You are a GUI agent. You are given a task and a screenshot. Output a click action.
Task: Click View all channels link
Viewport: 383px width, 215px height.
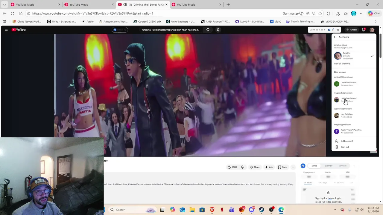point(342,64)
